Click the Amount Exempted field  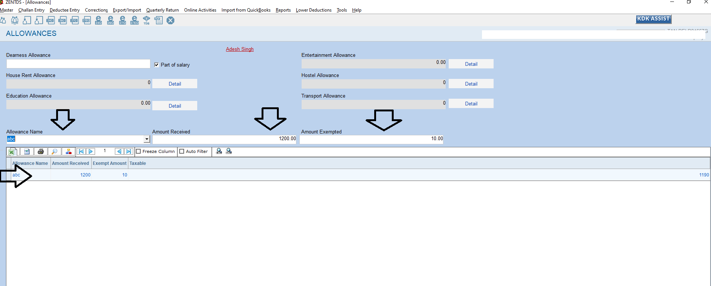372,139
